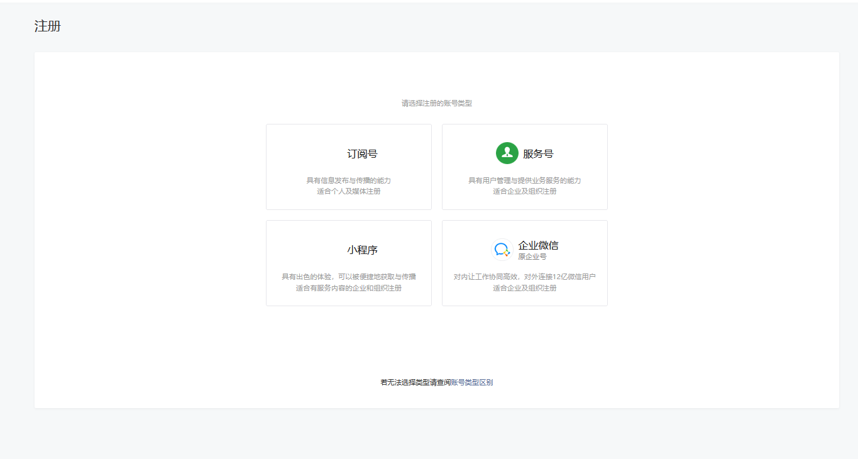Click the '若无法选择类型请查阅' text
This screenshot has width=858, height=459.
pyautogui.click(x=415, y=382)
